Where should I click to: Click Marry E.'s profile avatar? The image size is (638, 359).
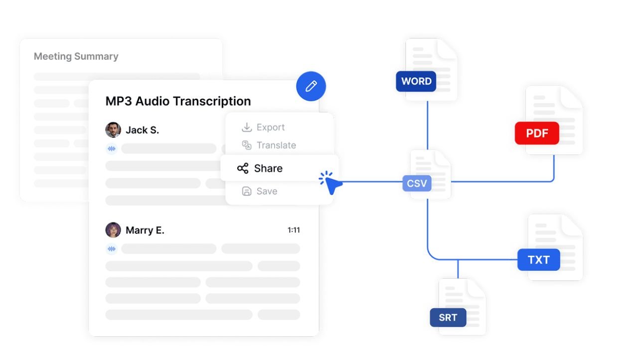coord(113,230)
